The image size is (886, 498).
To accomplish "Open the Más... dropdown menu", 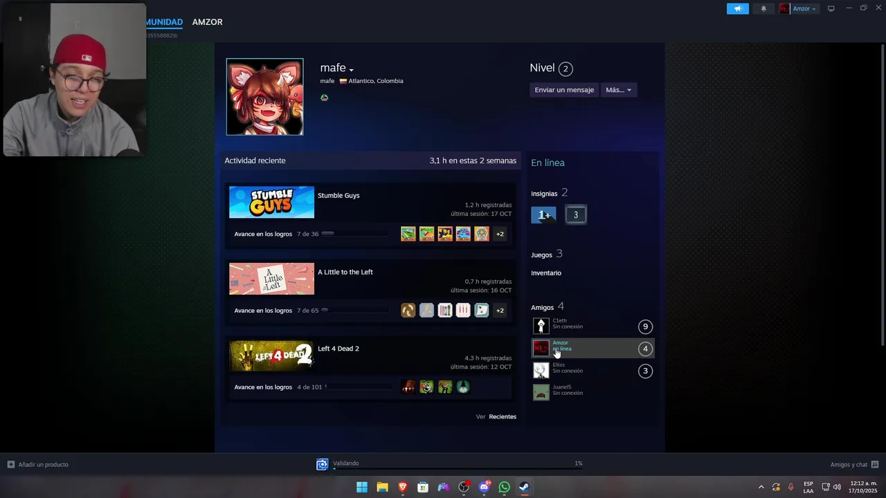I will [x=619, y=90].
